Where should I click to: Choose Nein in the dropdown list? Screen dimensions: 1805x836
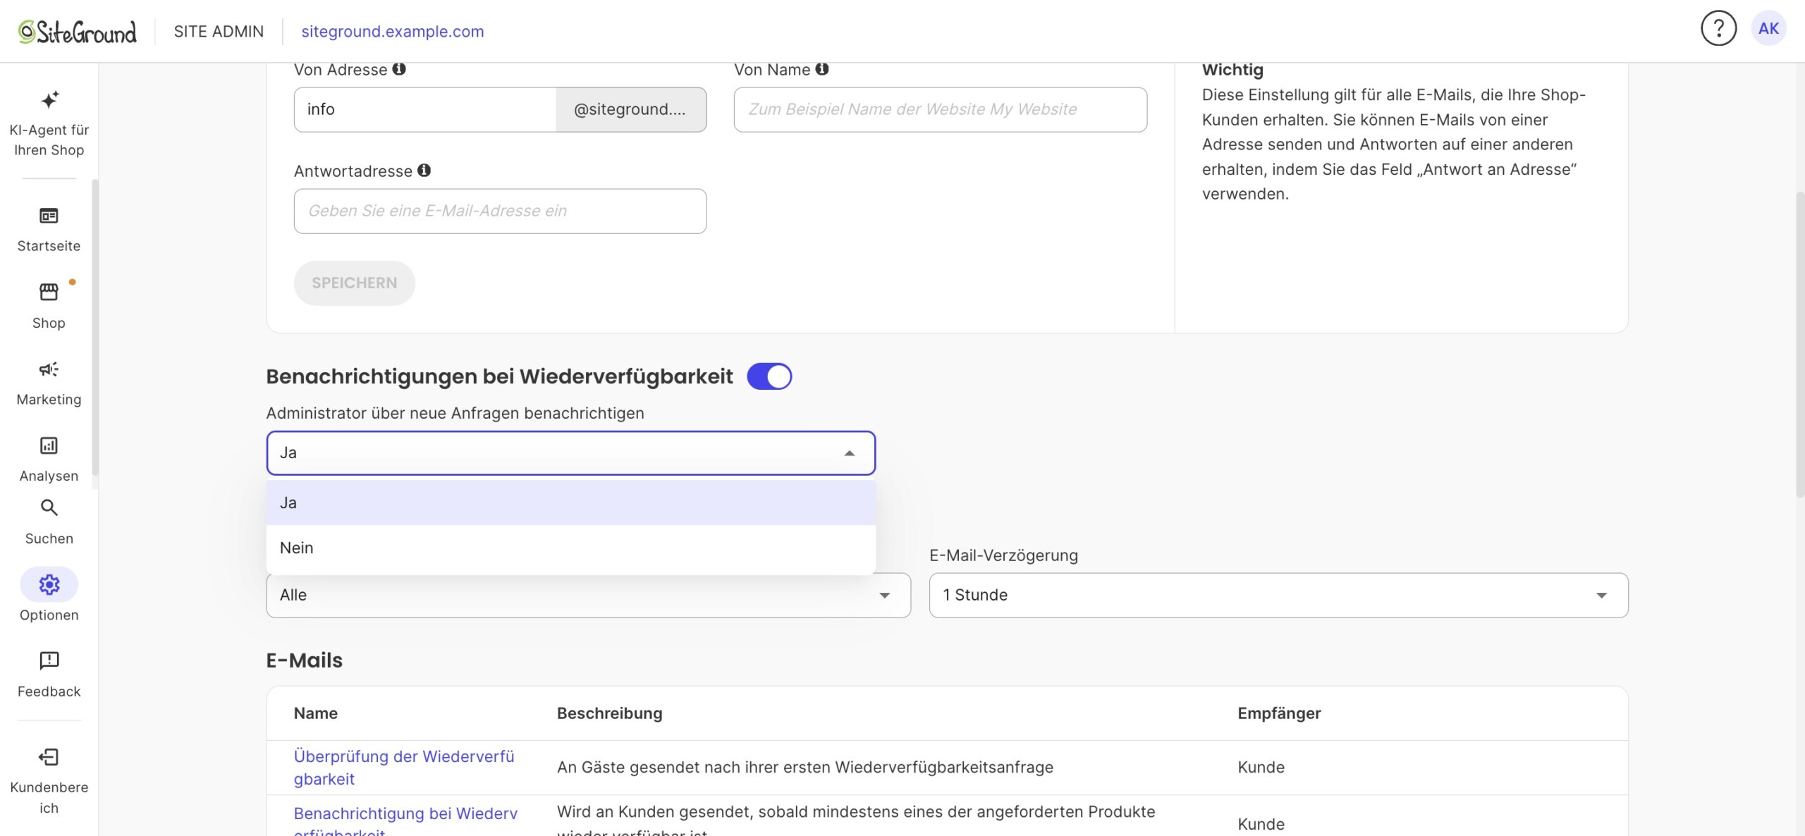point(571,548)
